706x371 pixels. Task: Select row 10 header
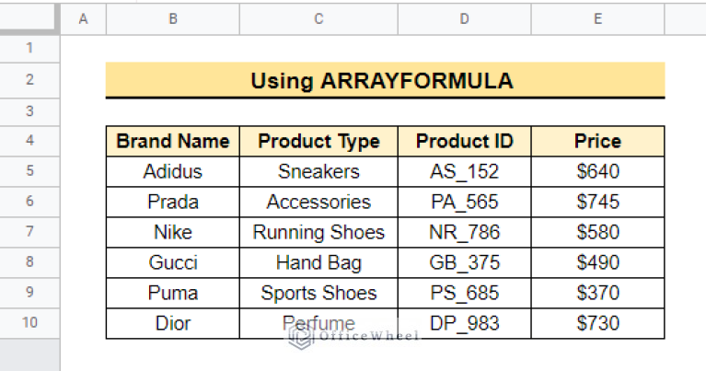click(x=29, y=323)
